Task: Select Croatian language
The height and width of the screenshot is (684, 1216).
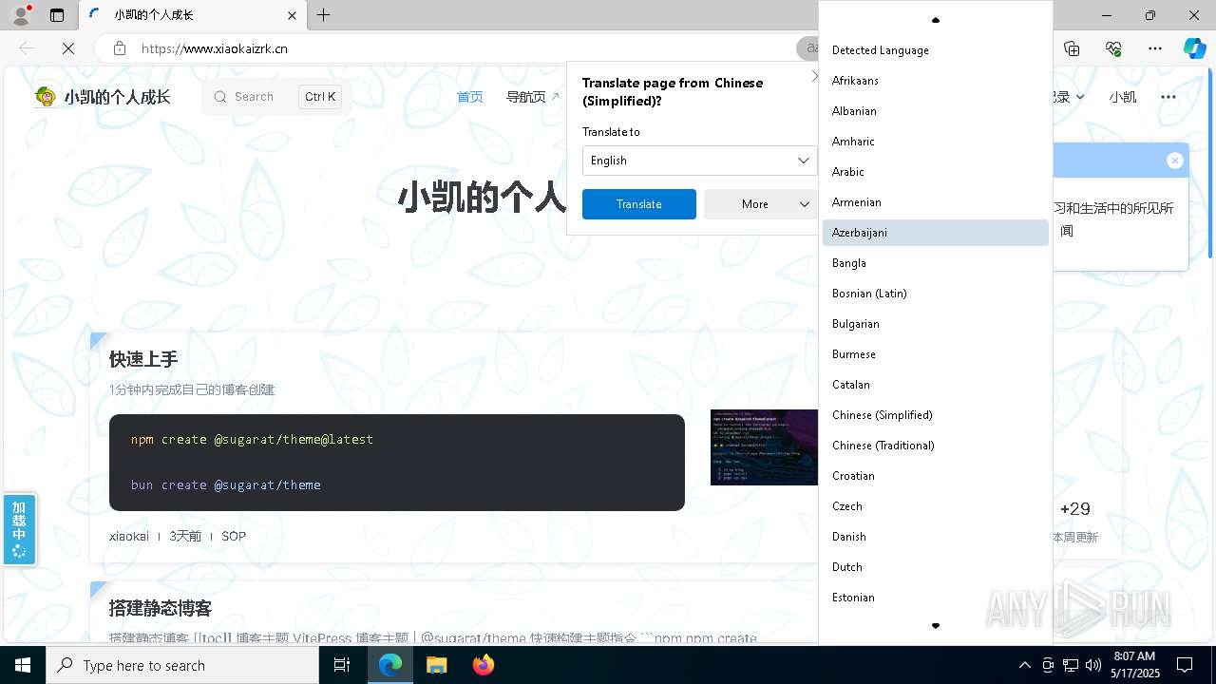Action: pos(935,476)
